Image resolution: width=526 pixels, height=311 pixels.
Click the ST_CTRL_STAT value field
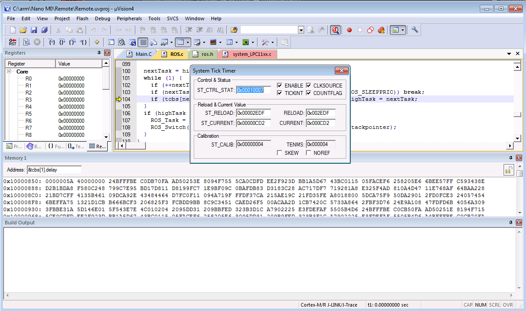click(253, 90)
